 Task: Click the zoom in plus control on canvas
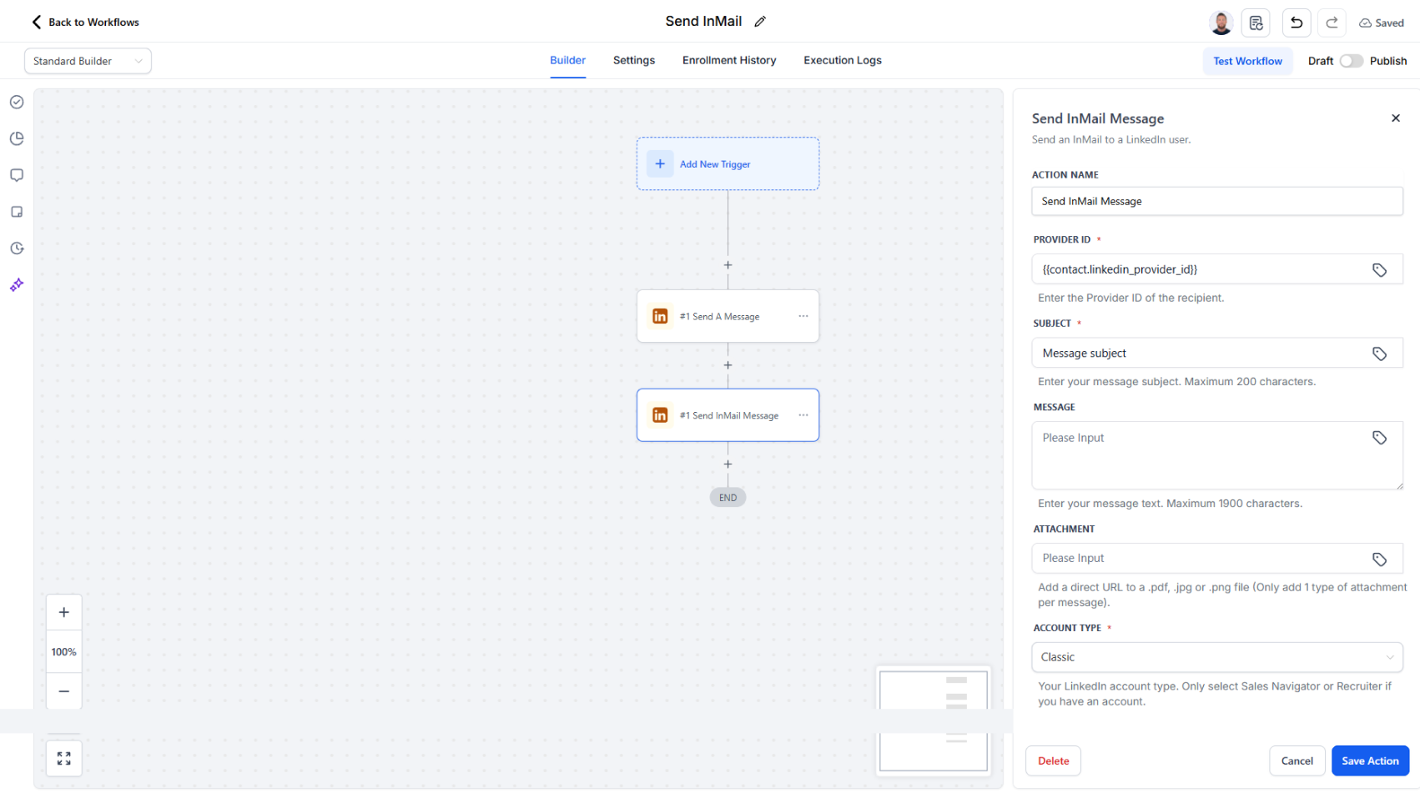point(63,611)
